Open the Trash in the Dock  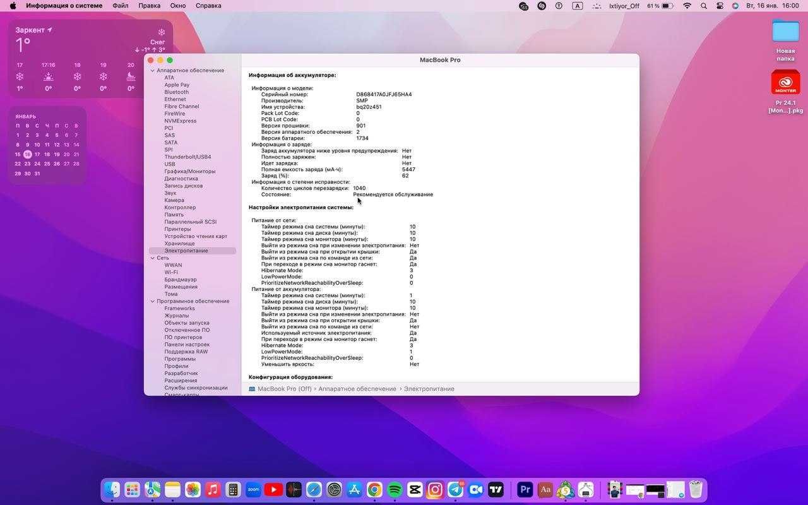point(695,489)
